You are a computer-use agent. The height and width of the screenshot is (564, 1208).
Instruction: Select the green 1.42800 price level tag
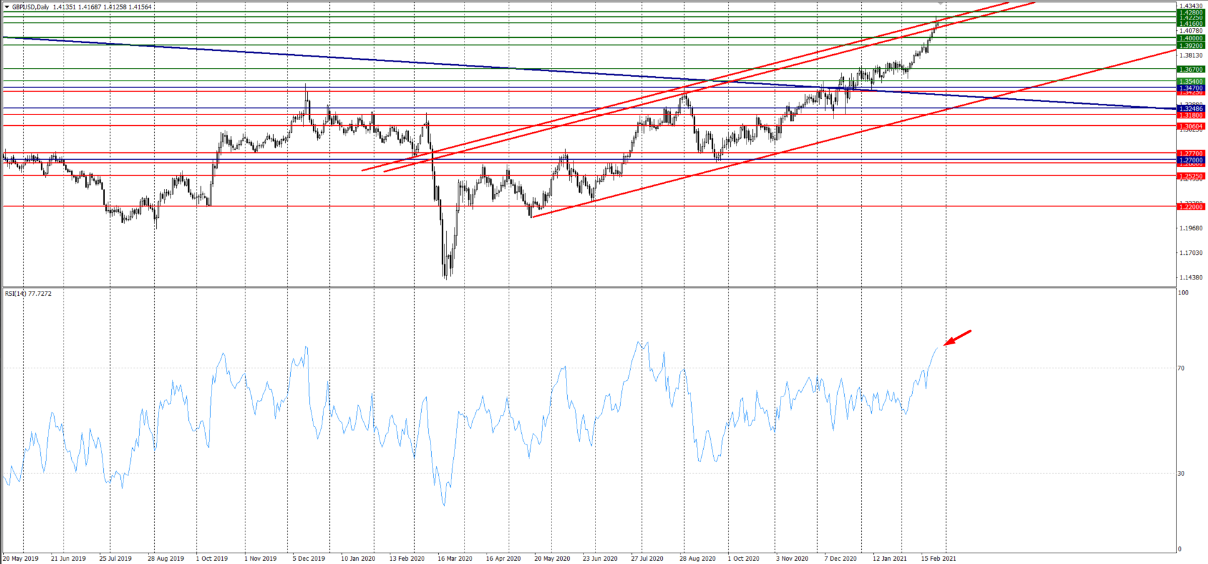pyautogui.click(x=1190, y=13)
